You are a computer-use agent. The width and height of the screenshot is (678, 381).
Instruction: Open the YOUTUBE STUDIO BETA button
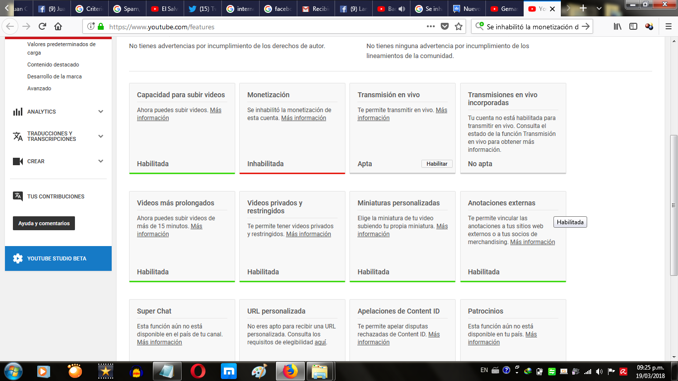tap(58, 258)
